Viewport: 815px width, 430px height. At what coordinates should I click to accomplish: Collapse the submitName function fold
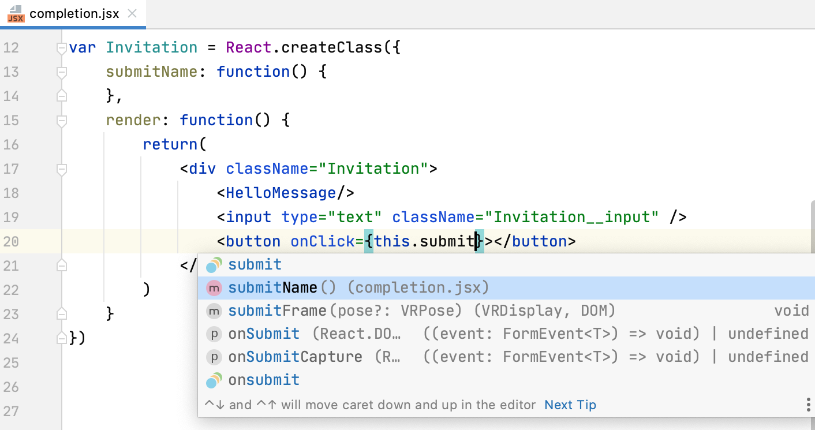(61, 72)
